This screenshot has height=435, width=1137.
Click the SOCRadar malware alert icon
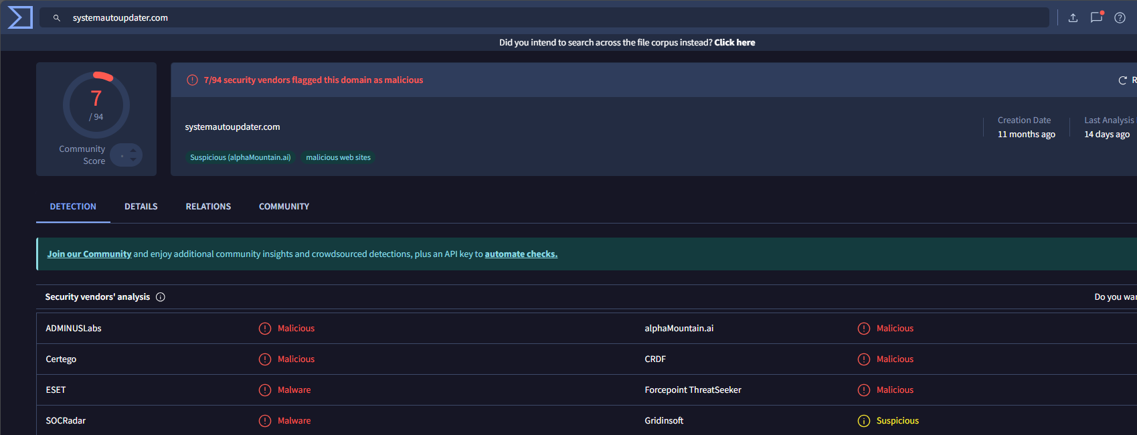(x=265, y=421)
